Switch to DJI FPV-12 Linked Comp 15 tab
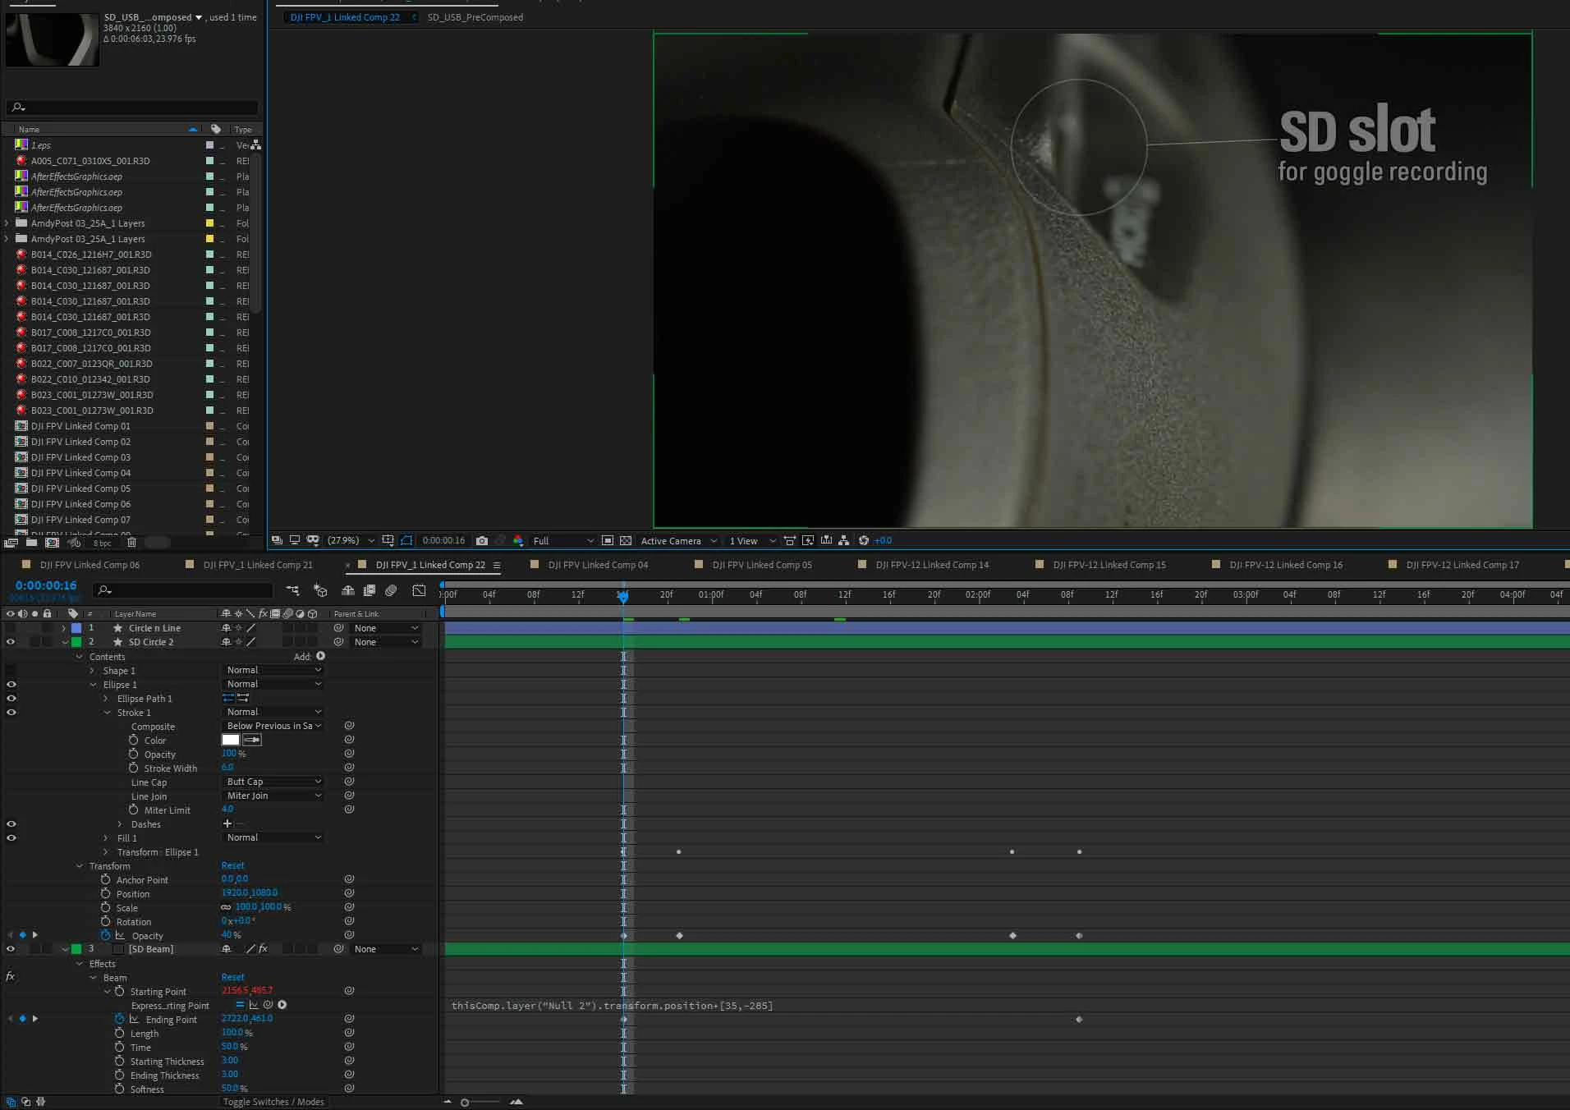Viewport: 1570px width, 1110px height. point(1109,565)
